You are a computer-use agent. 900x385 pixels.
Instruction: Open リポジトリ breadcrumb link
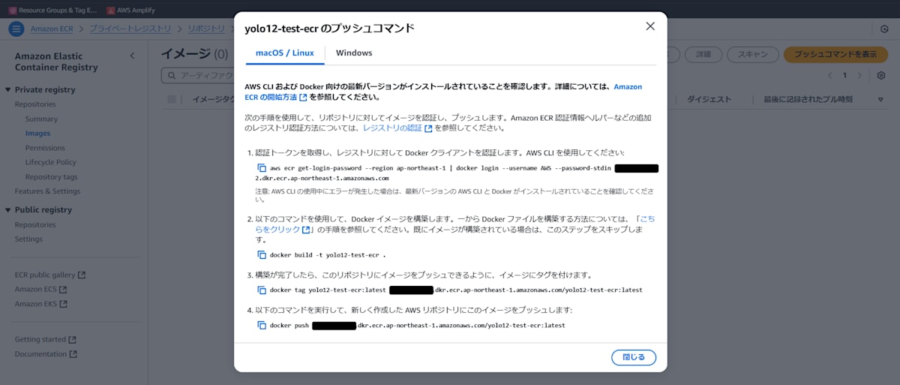coord(206,29)
